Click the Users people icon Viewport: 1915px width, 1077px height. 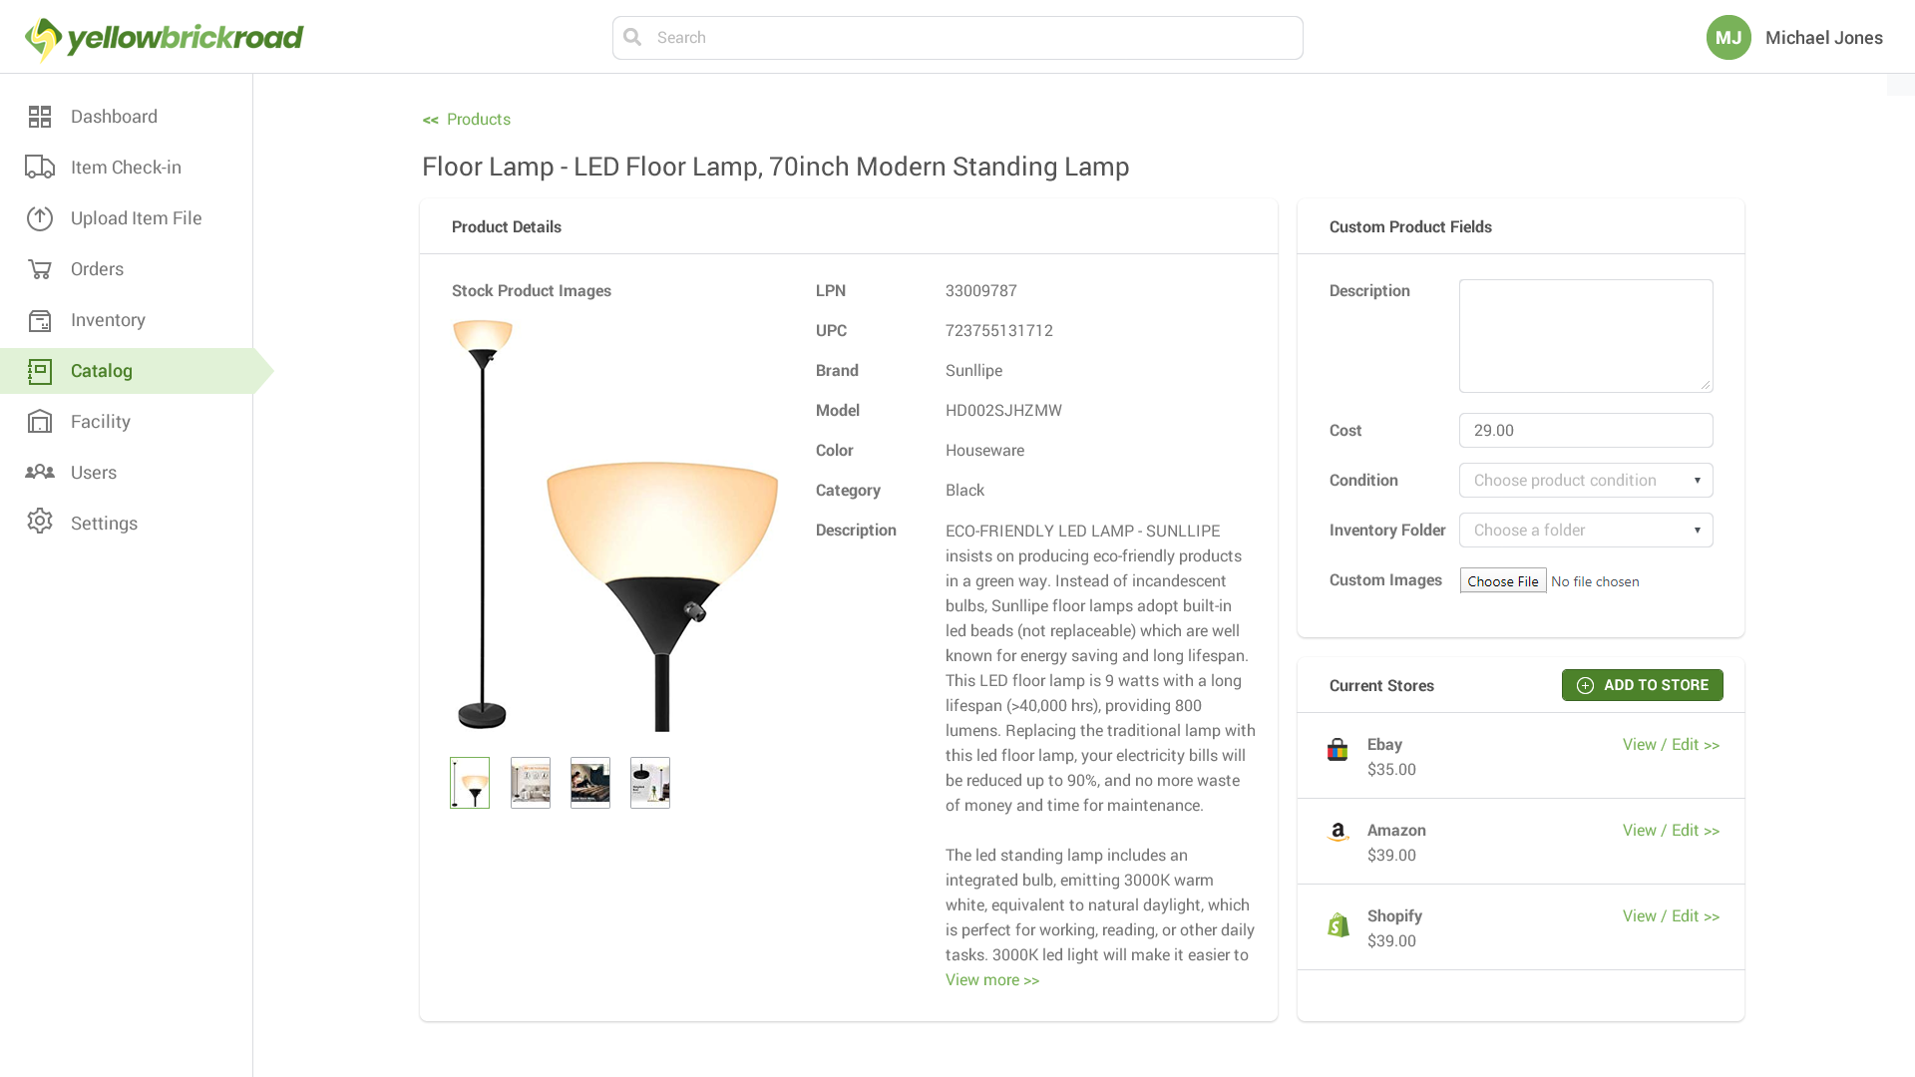(40, 473)
